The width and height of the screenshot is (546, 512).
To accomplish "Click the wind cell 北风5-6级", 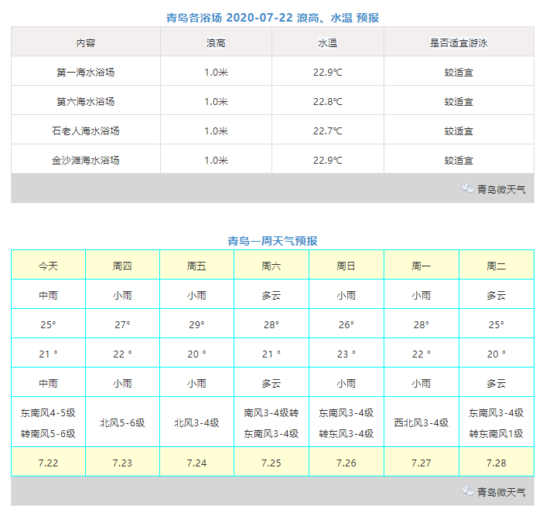I will tap(122, 422).
